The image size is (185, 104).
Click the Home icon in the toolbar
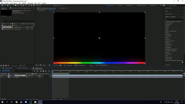2,5
